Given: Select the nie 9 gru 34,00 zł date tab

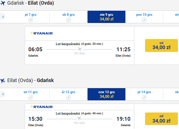Looking at the screenshot, I should tap(106, 17).
